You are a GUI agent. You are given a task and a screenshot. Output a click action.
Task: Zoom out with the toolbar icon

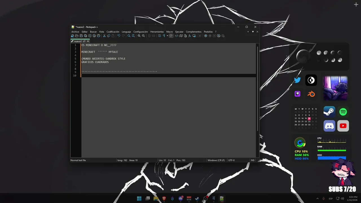click(x=144, y=36)
